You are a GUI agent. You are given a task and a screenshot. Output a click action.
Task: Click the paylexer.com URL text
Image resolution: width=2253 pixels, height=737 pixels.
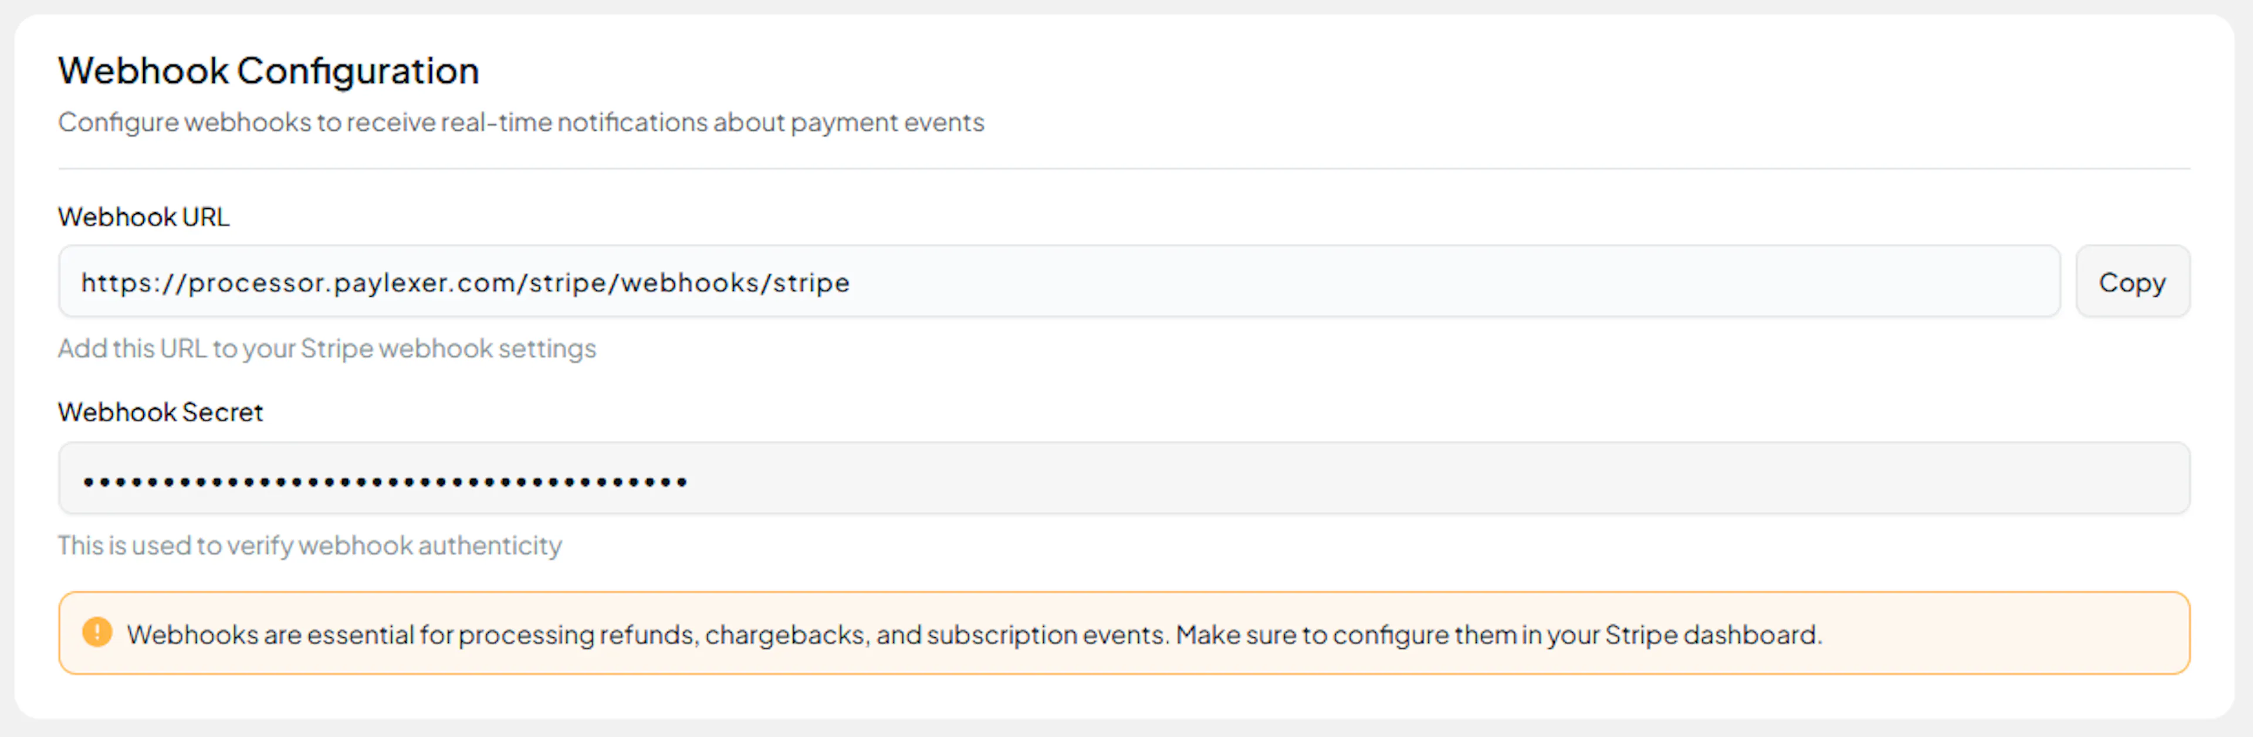pos(465,283)
